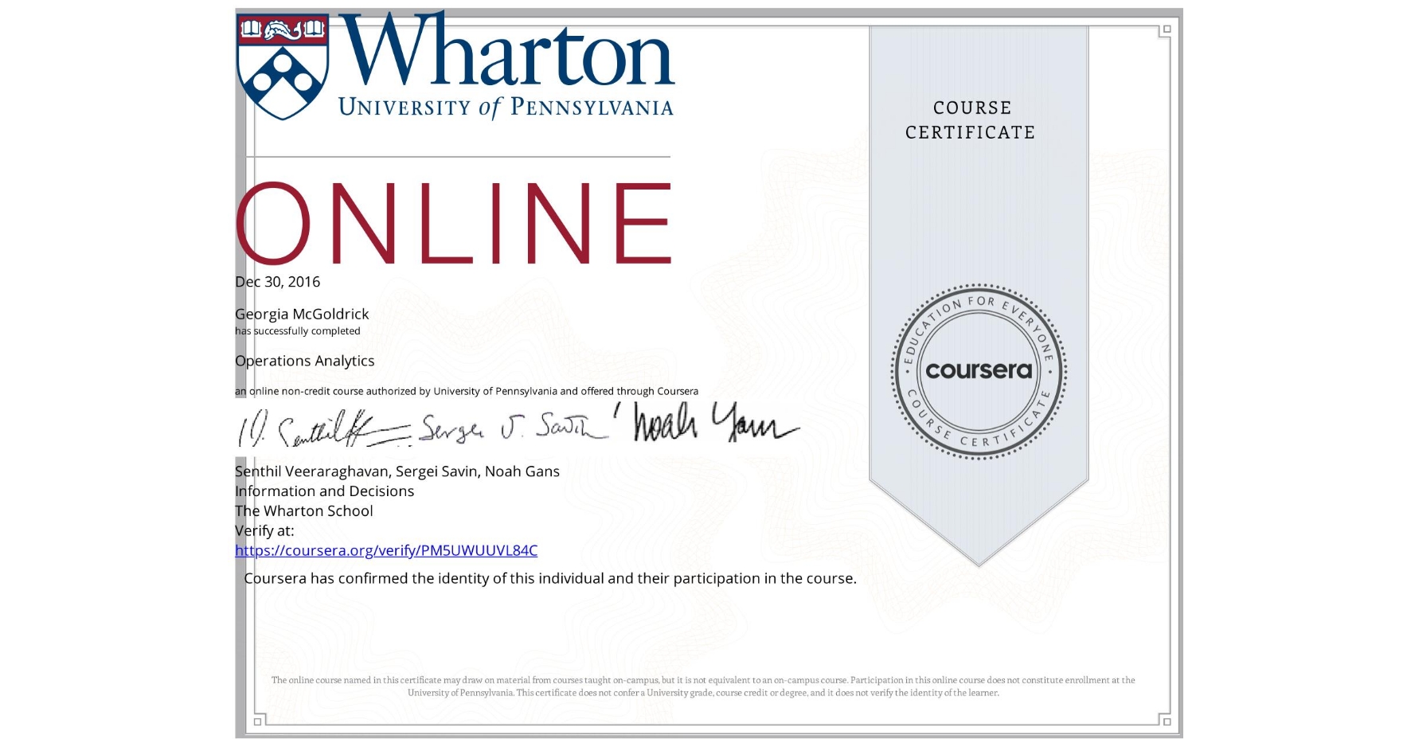Select the course title Operations Analytics

coord(304,361)
